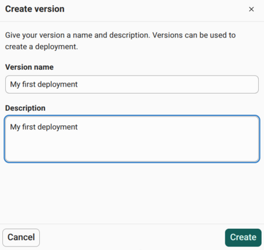Cancel the version creation
264x250 pixels.
click(x=21, y=238)
